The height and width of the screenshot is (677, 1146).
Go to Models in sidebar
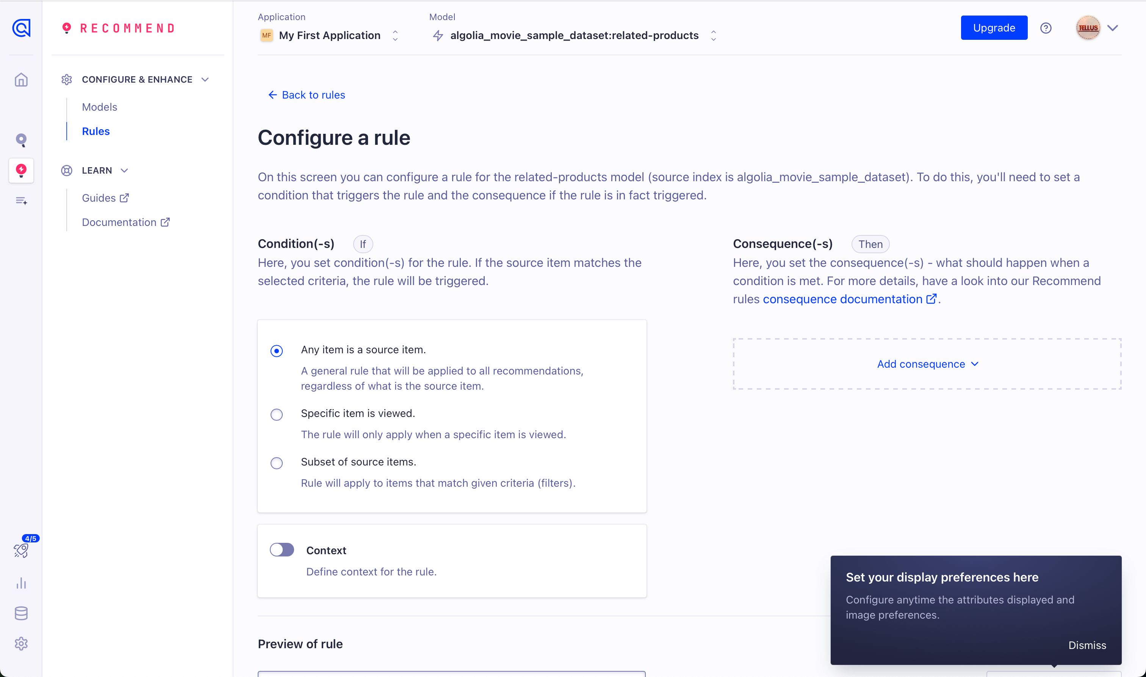[x=99, y=107]
